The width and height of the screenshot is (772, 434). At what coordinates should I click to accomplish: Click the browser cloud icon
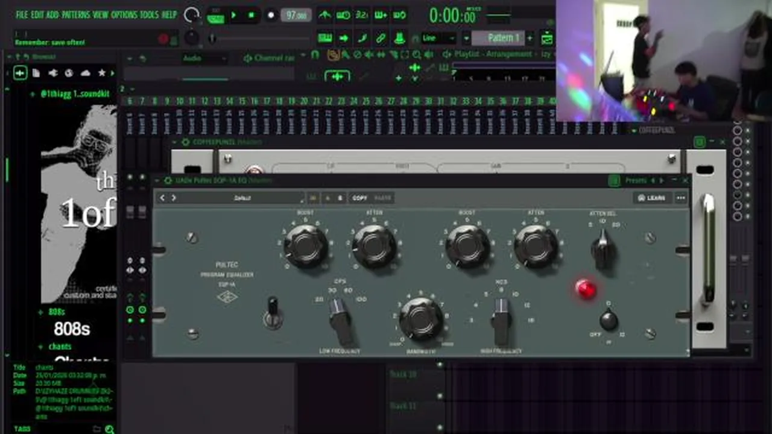tap(85, 73)
